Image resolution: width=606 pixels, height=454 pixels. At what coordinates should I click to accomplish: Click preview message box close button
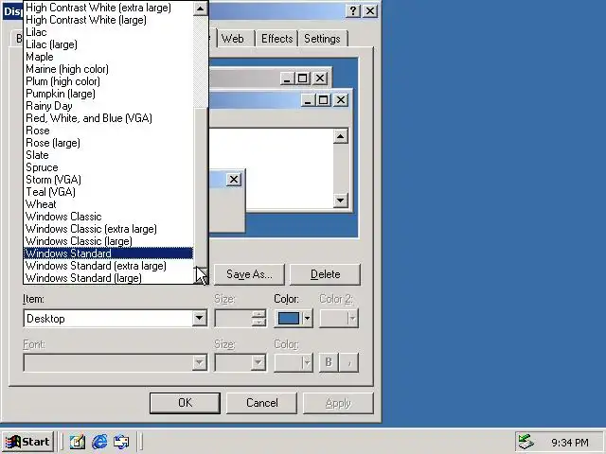pos(234,180)
